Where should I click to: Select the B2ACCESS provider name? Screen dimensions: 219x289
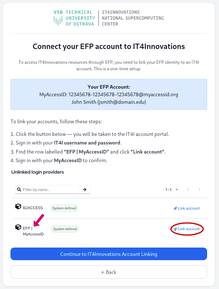click(x=33, y=208)
